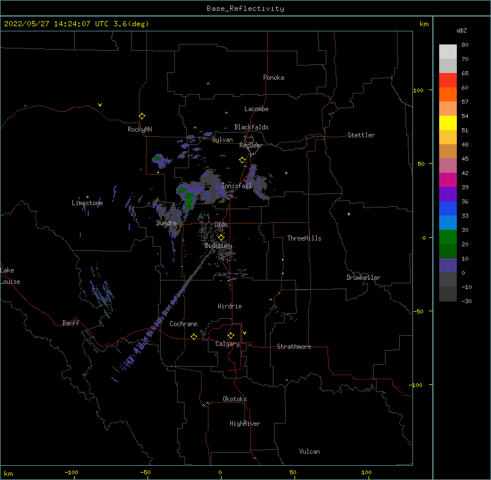Select the Vulcan label
Screen dimensions: 491x480
point(309,451)
